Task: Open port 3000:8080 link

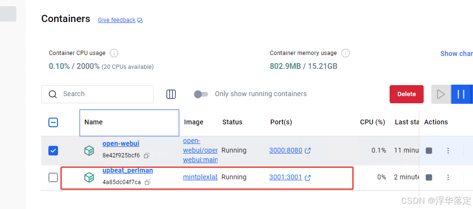Action: pos(286,150)
